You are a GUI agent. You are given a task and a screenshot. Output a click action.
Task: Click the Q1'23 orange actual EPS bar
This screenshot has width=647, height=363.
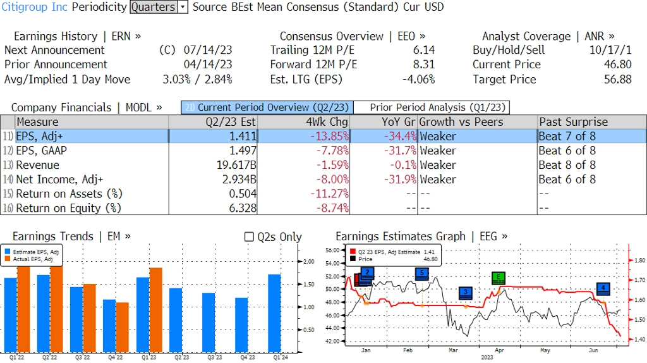[x=155, y=310]
